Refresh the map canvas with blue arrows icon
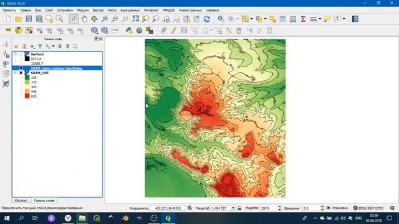The height and width of the screenshot is (224, 399). [207, 19]
